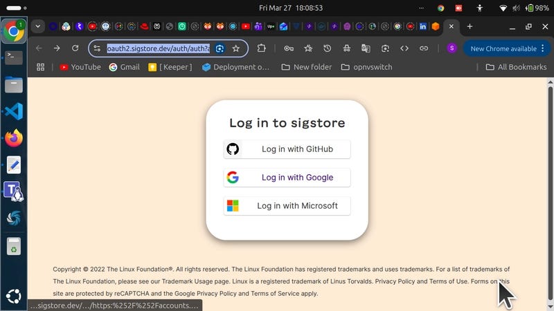Open the Terms of Service link
This screenshot has width=554, height=311.
275,293
